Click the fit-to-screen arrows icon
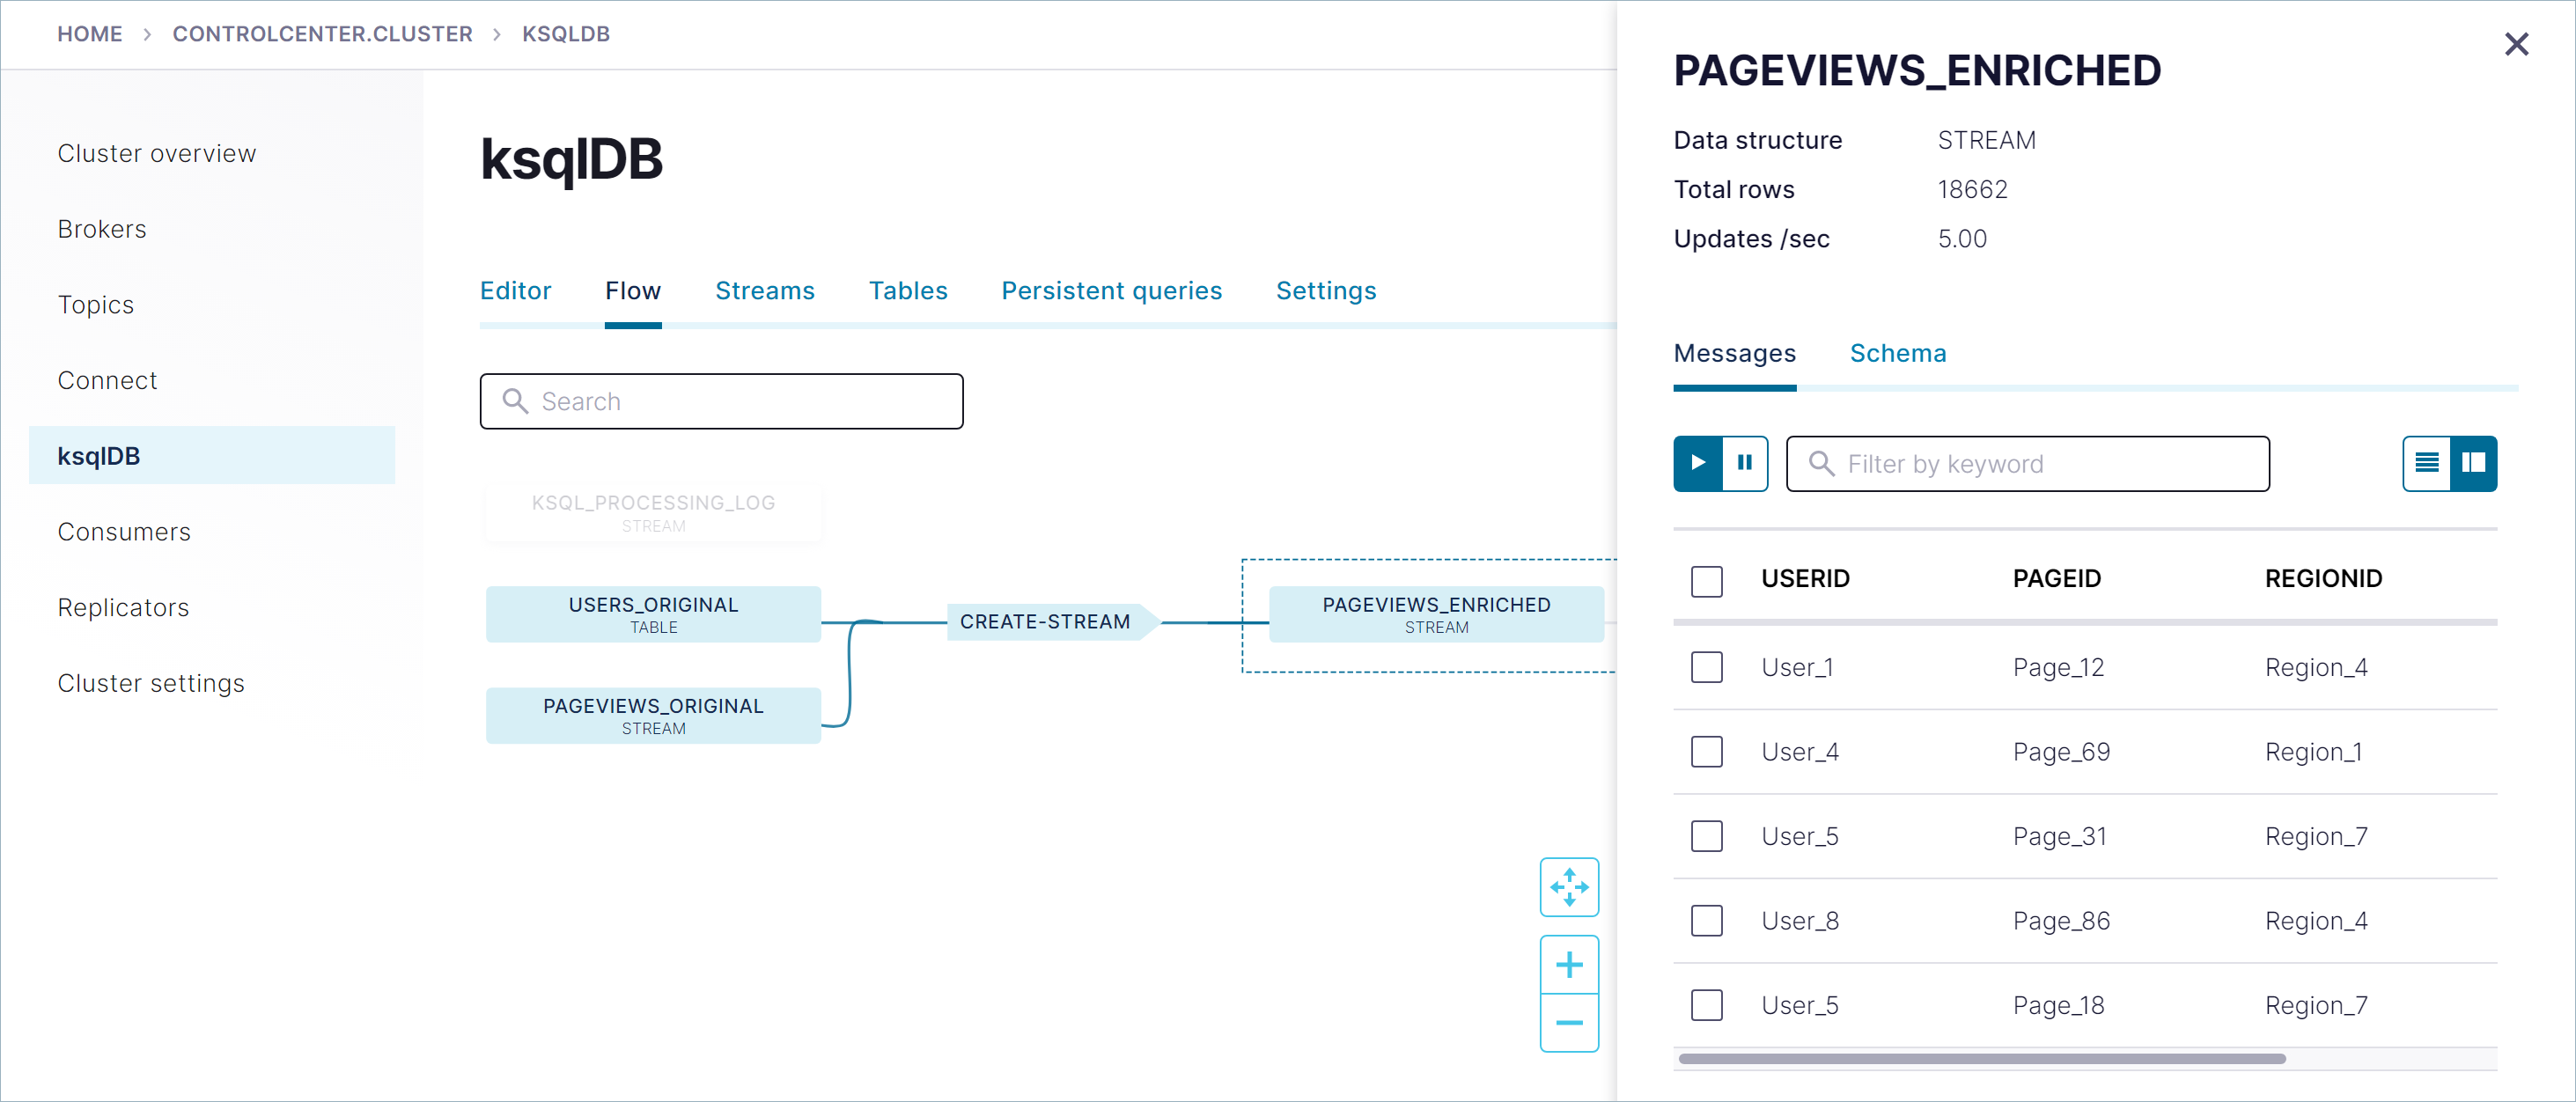The width and height of the screenshot is (2576, 1102). (1569, 887)
